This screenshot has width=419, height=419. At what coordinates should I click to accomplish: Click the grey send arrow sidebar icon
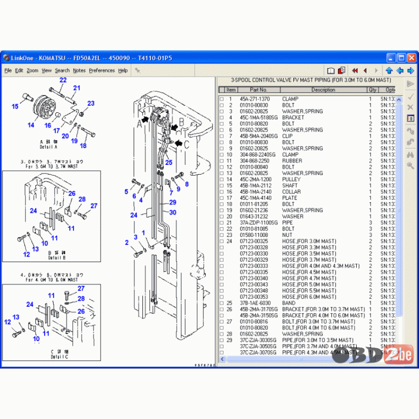pos(410,84)
